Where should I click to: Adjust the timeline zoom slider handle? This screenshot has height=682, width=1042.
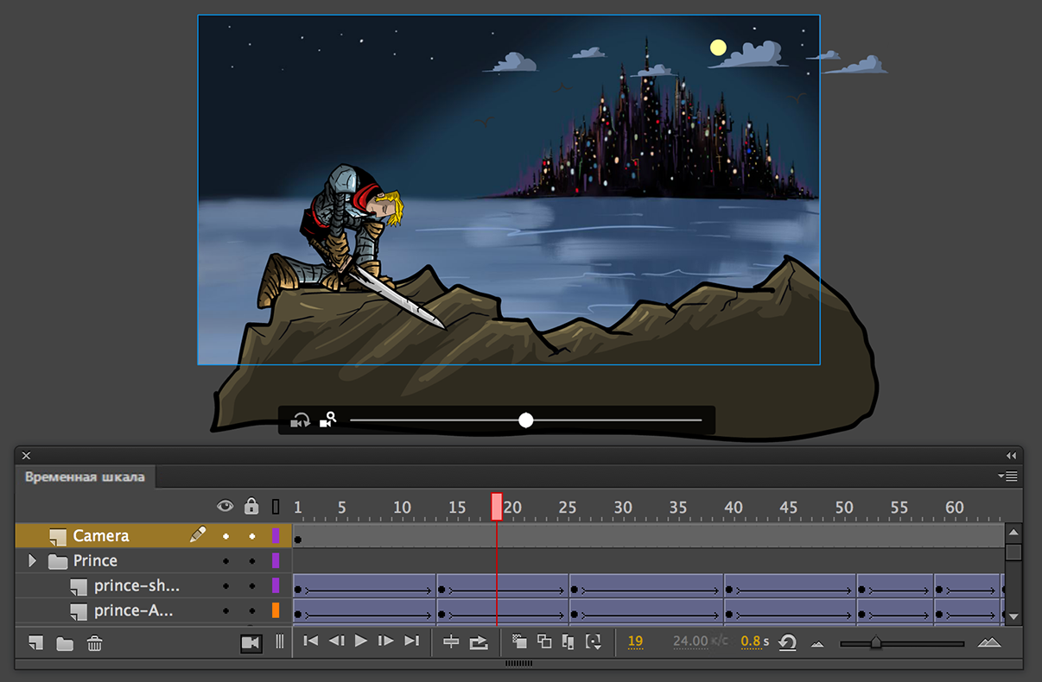(875, 642)
